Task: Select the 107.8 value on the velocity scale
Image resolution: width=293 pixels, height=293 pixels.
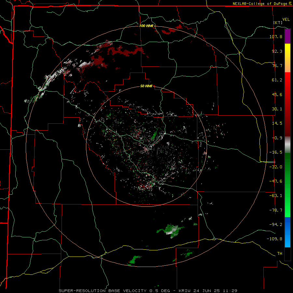Action: pos(276,36)
